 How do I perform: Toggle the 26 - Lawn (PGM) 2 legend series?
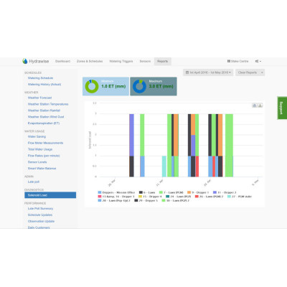click(209, 197)
